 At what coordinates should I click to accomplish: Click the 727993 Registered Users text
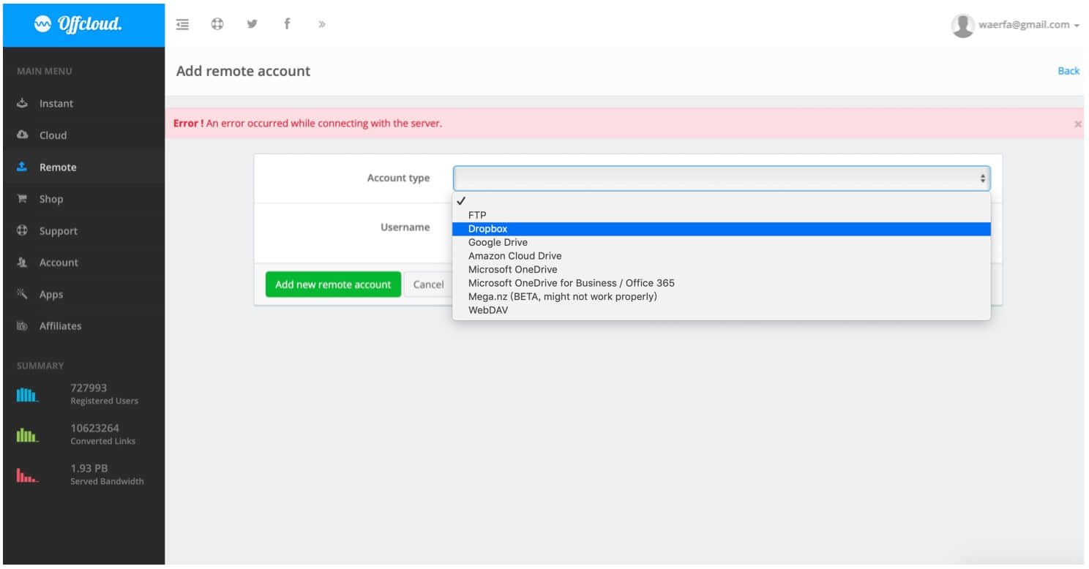point(104,394)
